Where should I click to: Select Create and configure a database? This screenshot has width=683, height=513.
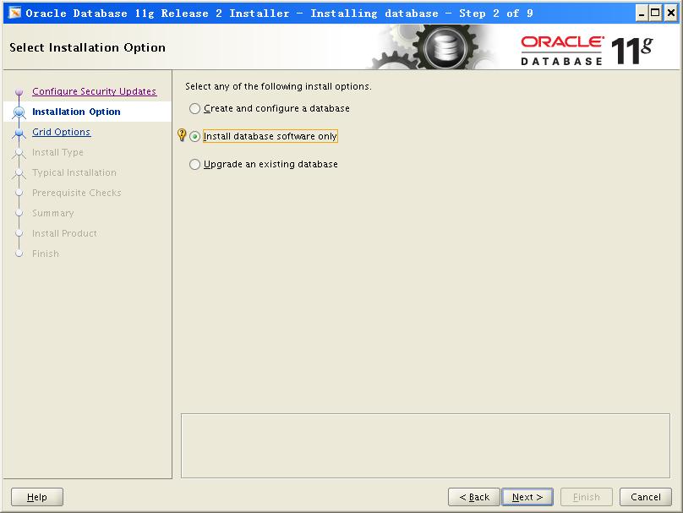point(195,108)
